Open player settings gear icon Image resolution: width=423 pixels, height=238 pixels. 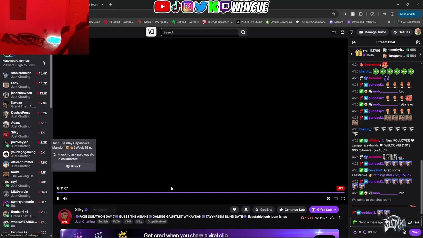point(328,199)
